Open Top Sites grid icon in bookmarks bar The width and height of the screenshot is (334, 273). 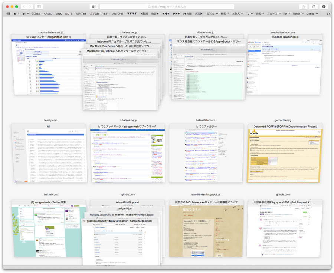click(8, 14)
